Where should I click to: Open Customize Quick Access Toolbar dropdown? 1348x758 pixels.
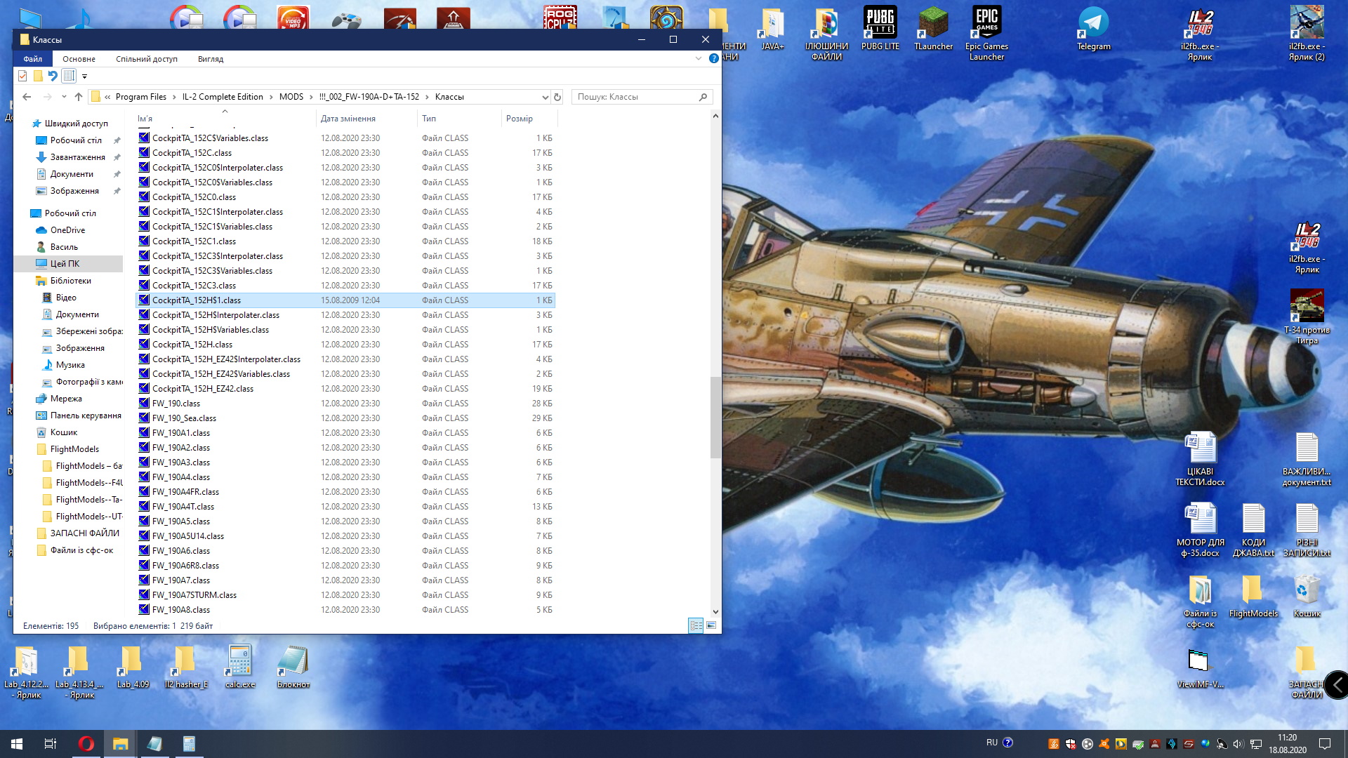84,77
